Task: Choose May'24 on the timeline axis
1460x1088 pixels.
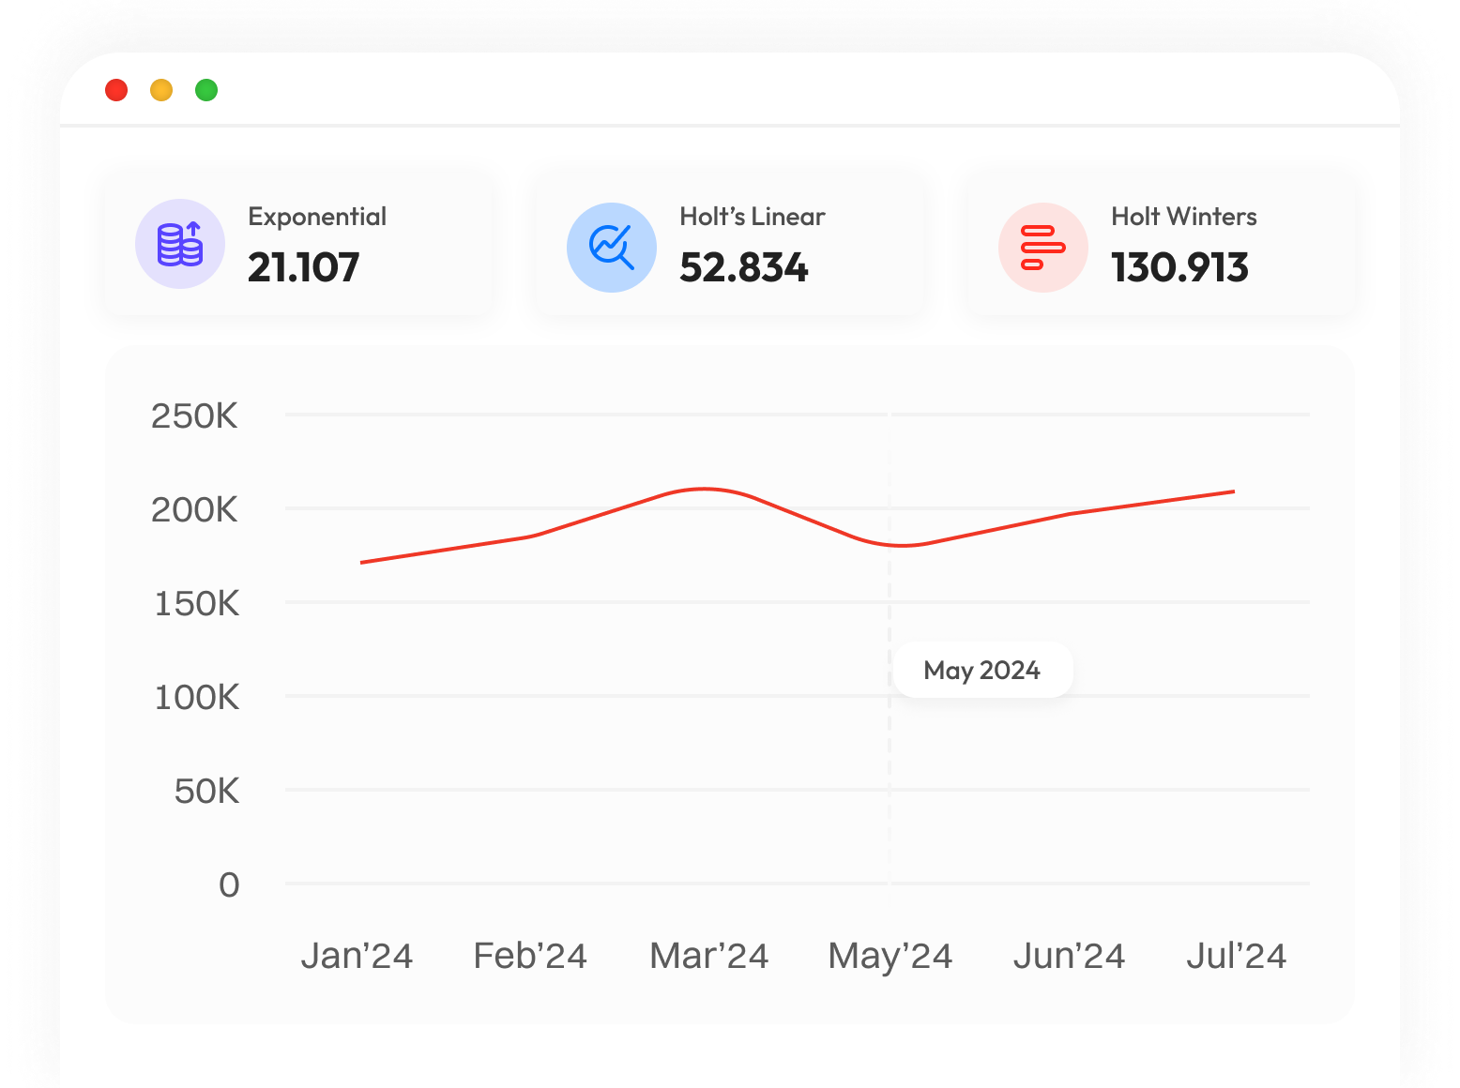Action: 890,956
